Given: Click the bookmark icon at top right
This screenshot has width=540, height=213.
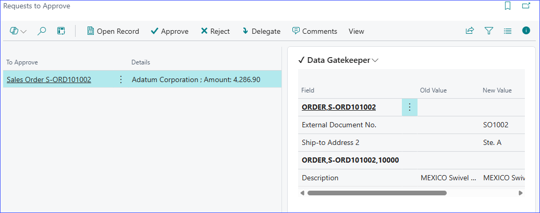Looking at the screenshot, I should pos(508,6).
